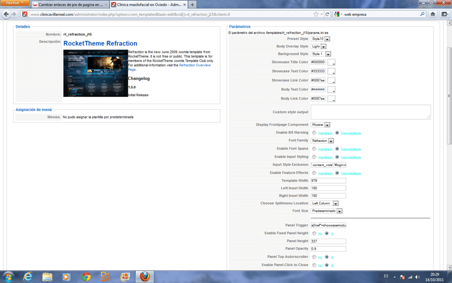Open the Preset Style dropdown
The height and width of the screenshot is (283, 452).
(x=320, y=39)
